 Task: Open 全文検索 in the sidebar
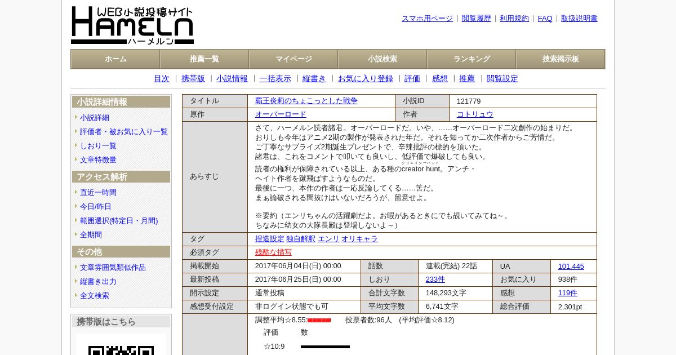click(95, 296)
